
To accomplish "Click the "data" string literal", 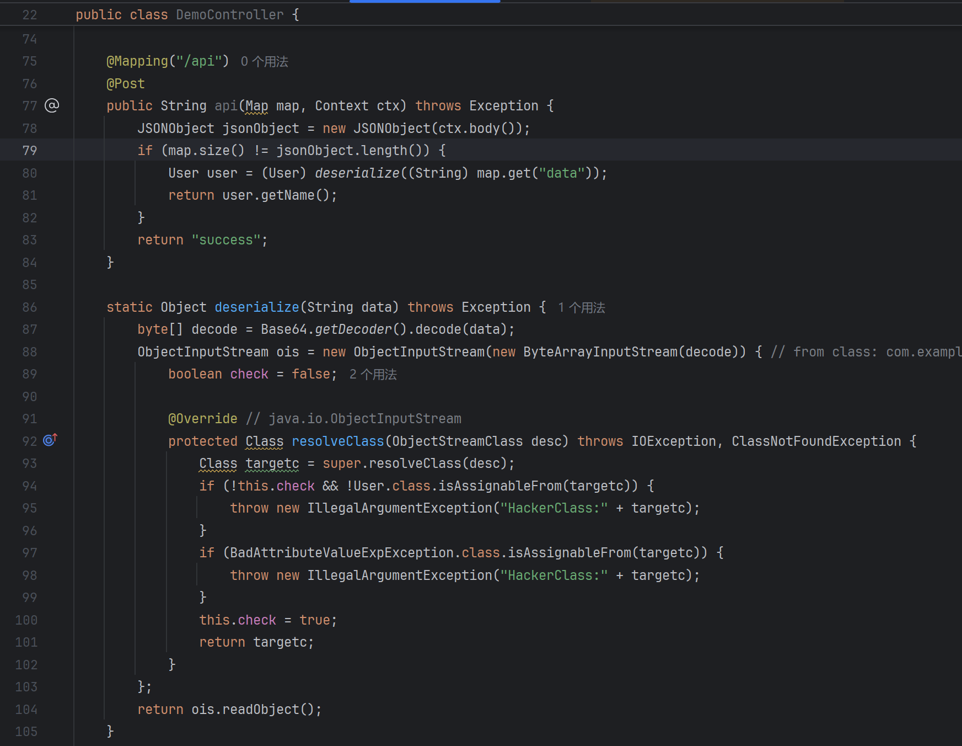I will click(562, 173).
